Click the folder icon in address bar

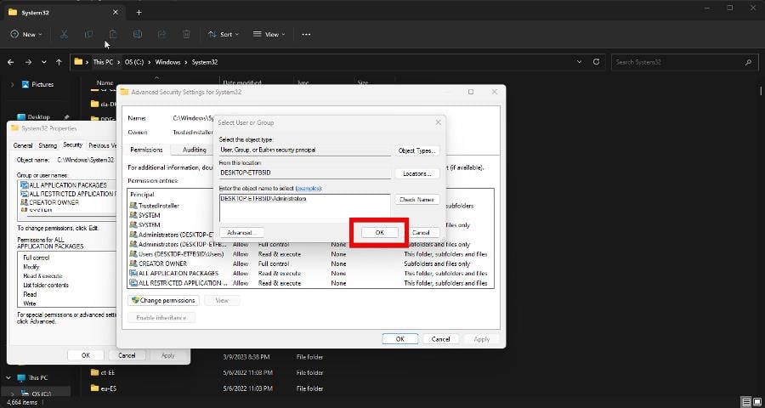tap(78, 62)
